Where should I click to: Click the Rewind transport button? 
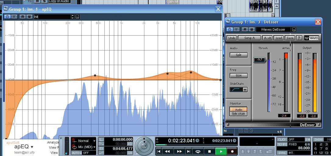[167, 151]
